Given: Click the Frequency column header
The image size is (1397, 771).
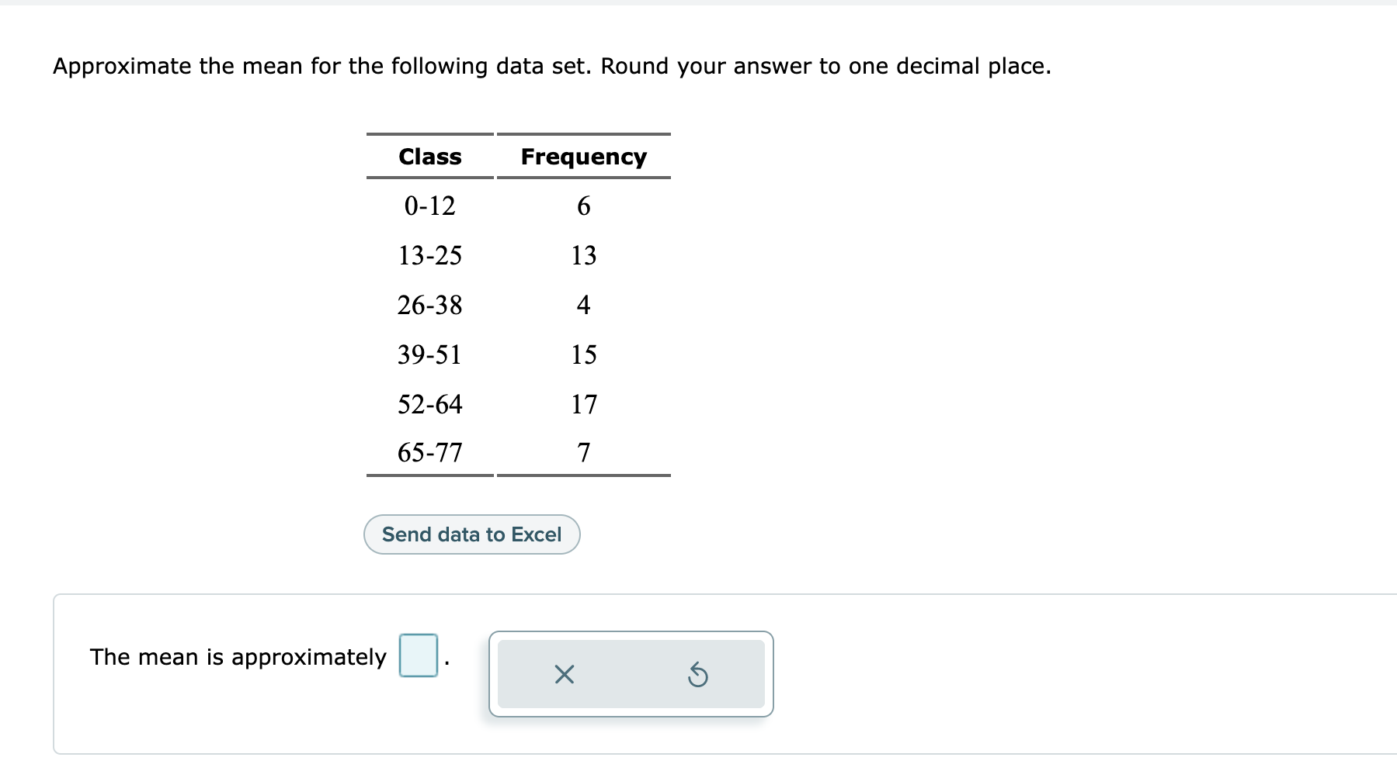Looking at the screenshot, I should (583, 156).
